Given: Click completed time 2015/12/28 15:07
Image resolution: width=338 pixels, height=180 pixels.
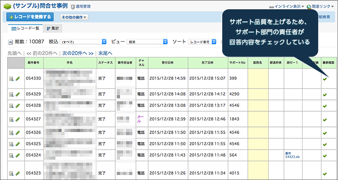Looking at the screenshot, I should [x=207, y=78].
